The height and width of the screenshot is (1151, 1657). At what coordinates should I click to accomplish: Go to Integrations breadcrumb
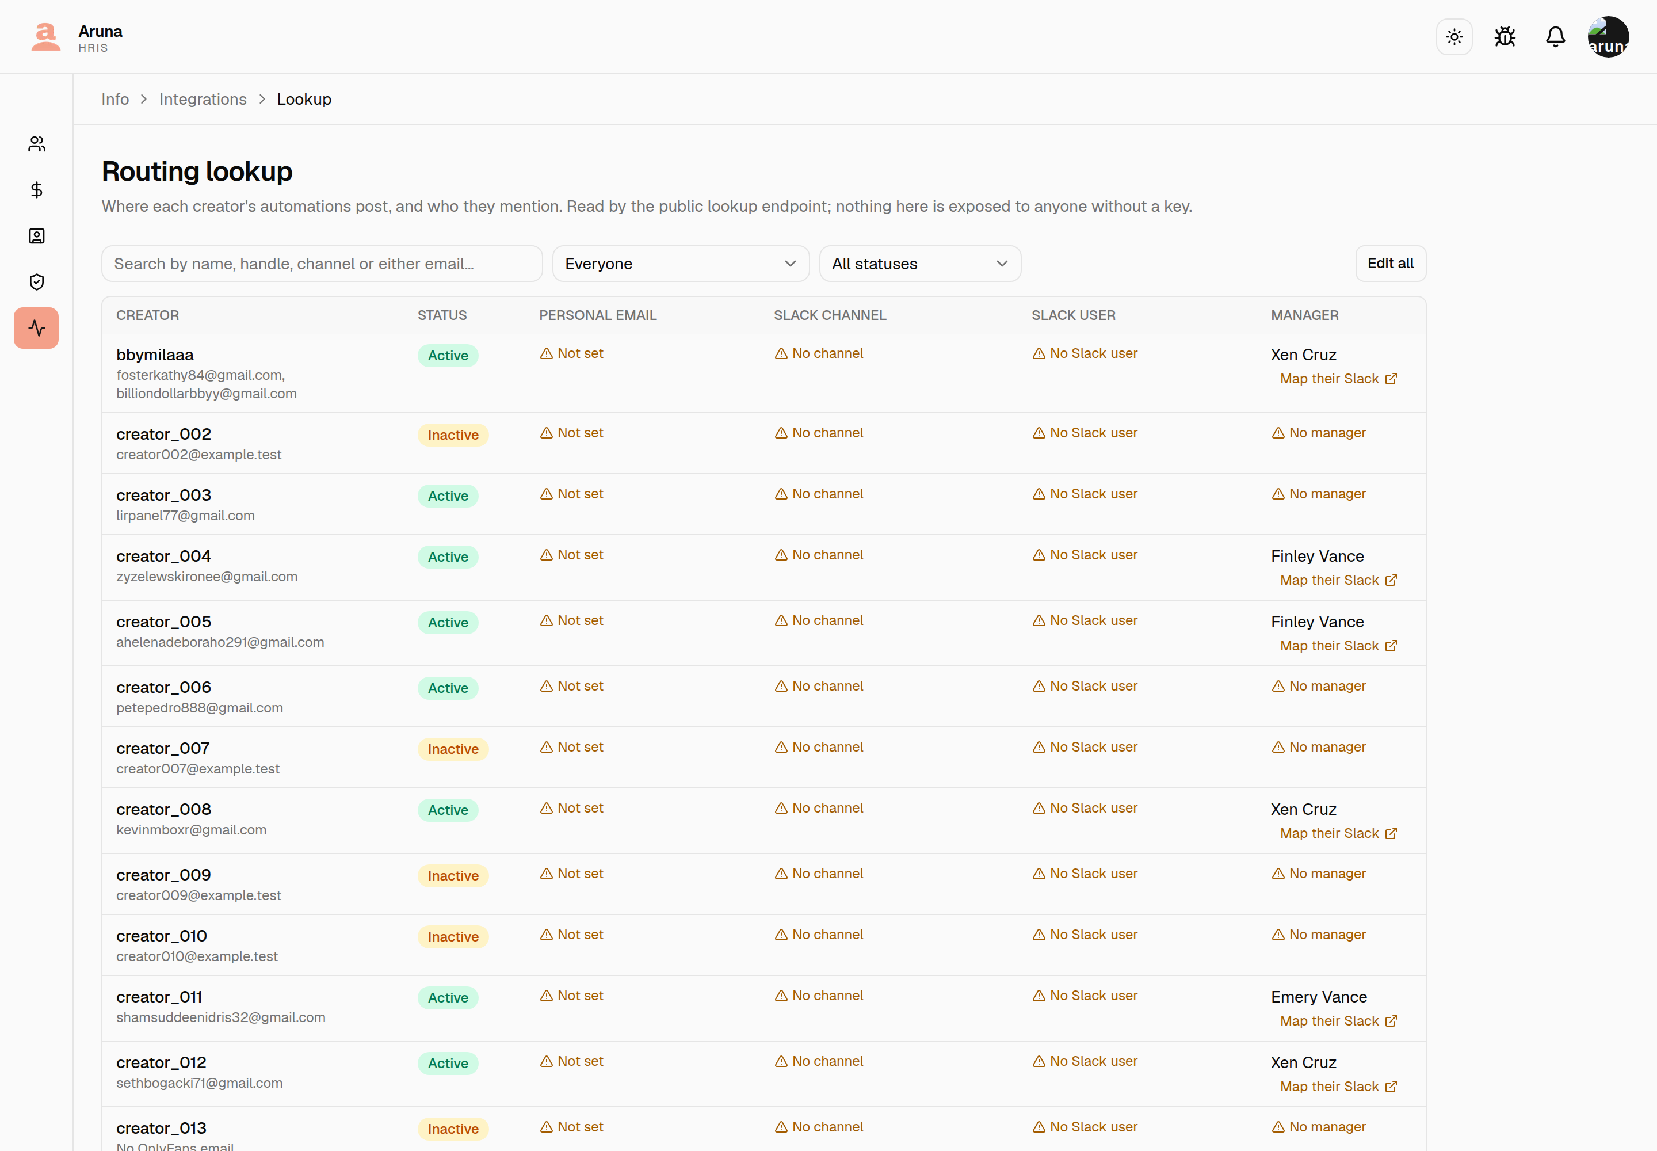point(203,100)
